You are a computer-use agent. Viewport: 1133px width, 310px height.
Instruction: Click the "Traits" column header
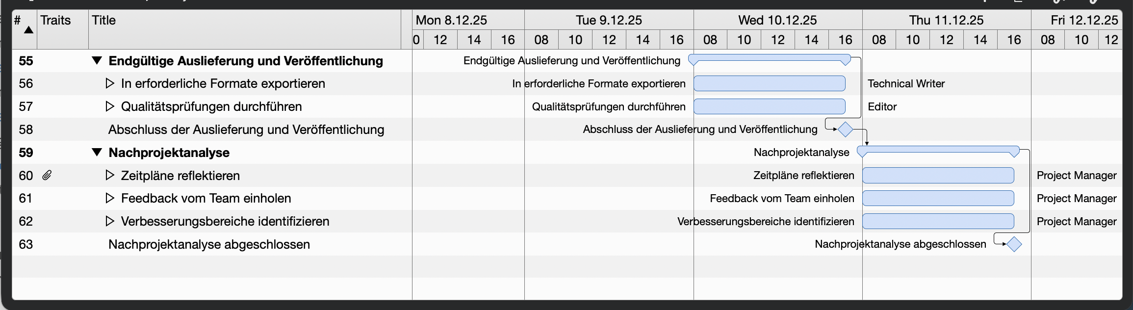pos(55,20)
